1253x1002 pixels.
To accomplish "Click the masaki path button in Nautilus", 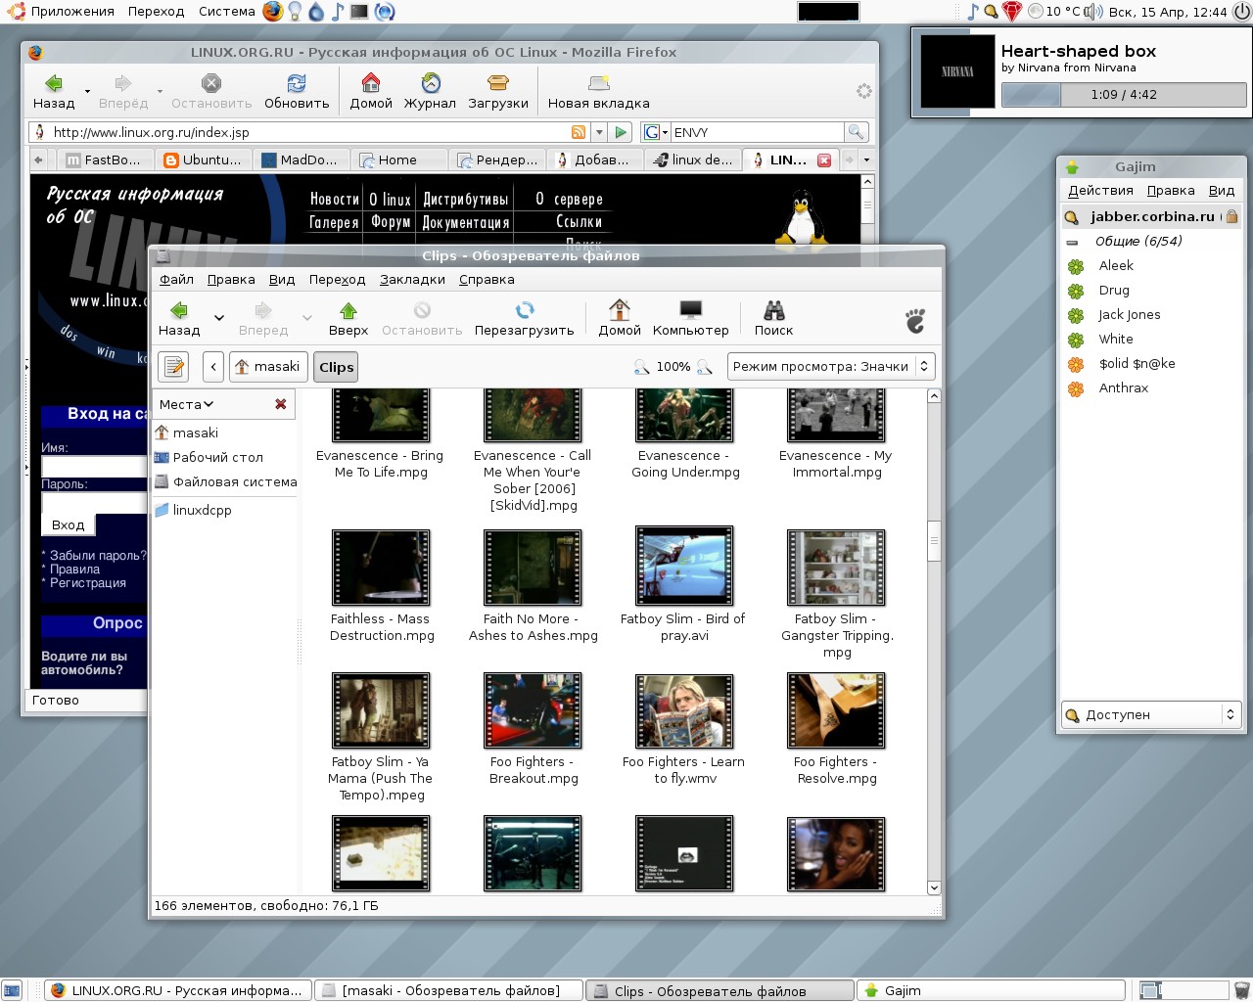I will point(268,367).
